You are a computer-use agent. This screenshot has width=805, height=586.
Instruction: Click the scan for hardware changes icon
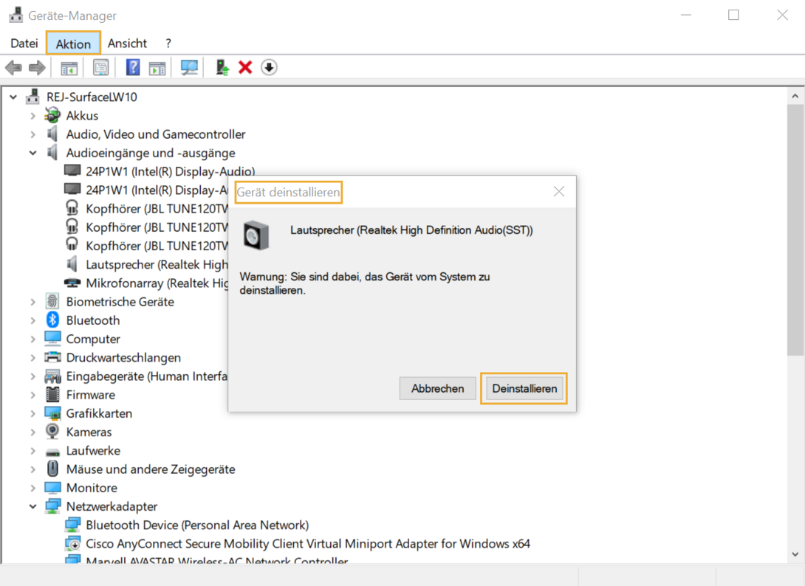click(x=189, y=67)
